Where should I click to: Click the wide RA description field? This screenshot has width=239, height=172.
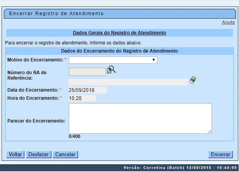coord(128,82)
